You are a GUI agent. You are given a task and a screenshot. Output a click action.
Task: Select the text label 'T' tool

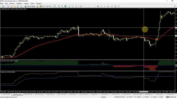click(118, 6)
